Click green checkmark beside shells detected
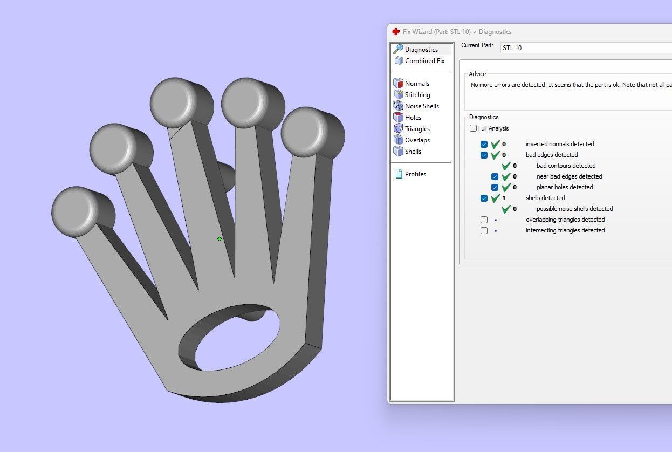Viewport: 672px width, 452px height. [495, 198]
